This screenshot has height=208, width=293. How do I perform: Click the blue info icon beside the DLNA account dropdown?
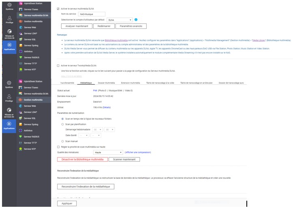pos(136,19)
